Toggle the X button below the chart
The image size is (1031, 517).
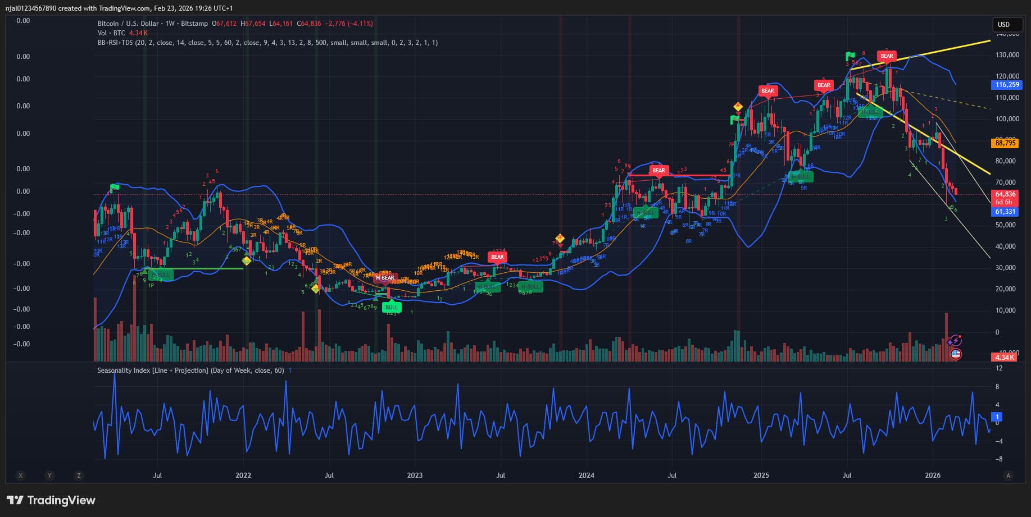pos(21,475)
